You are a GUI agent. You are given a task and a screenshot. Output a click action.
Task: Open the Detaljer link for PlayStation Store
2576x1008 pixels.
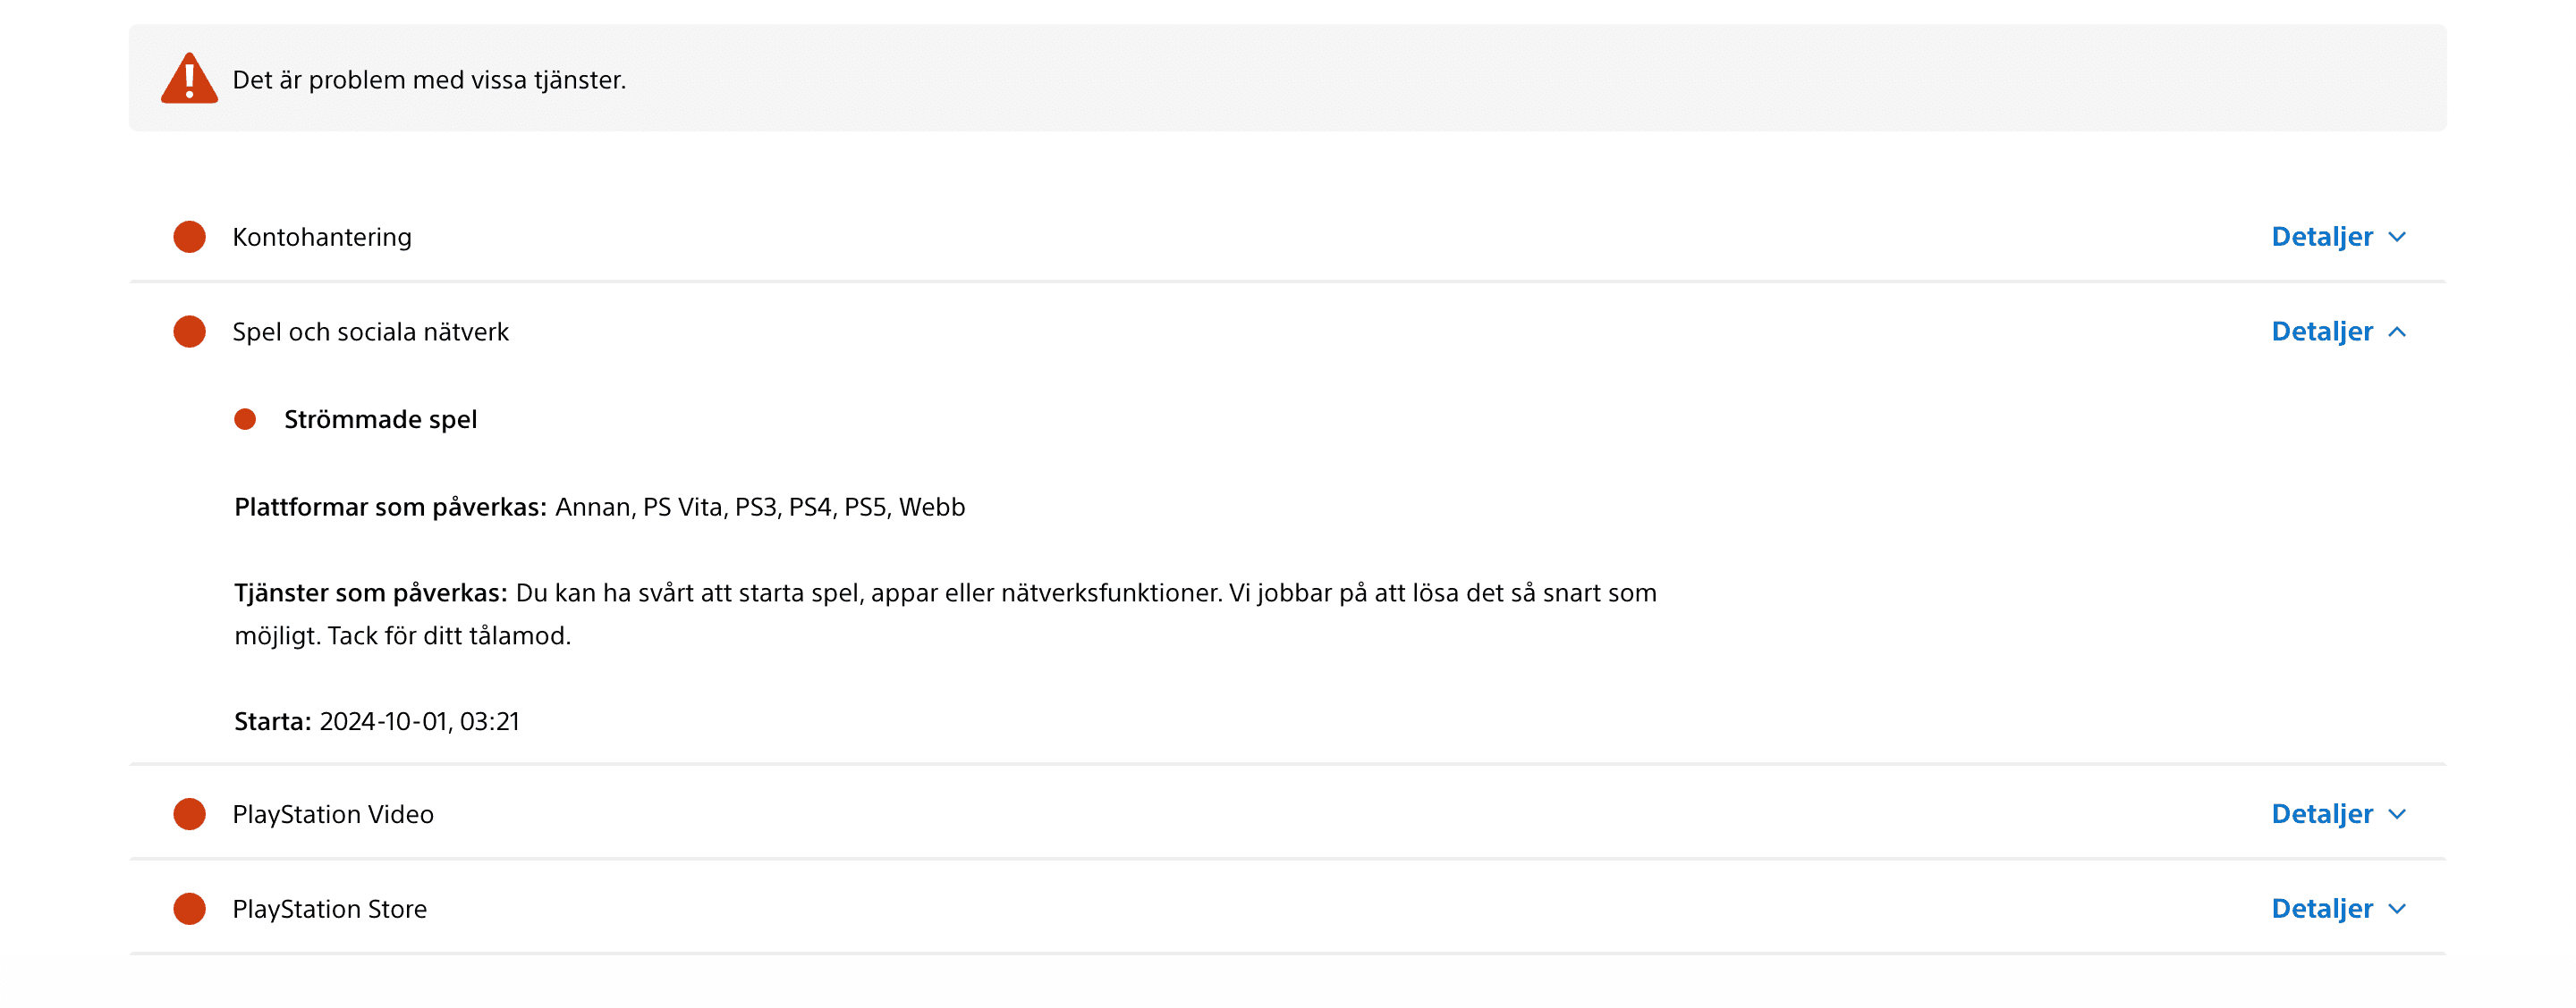(x=2321, y=909)
